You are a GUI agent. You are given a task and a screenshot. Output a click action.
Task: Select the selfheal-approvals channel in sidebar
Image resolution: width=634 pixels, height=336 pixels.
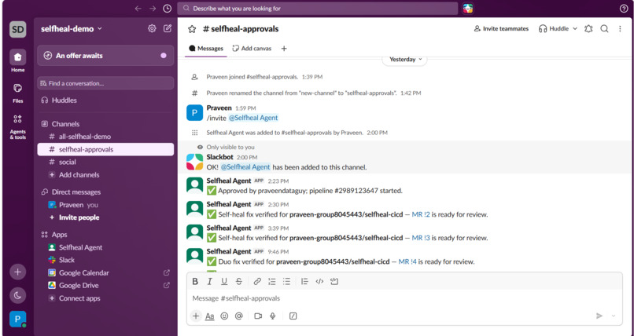105,149
